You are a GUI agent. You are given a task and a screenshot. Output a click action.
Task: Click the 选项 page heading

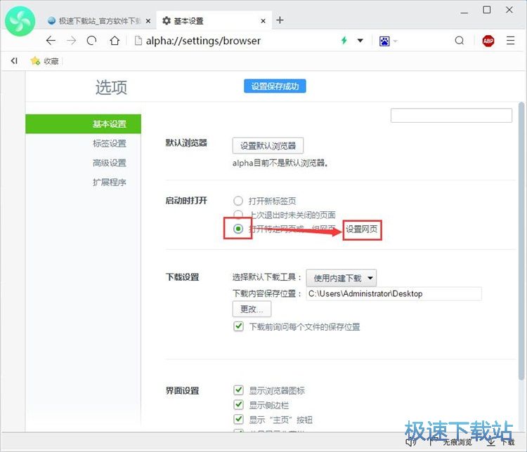111,88
